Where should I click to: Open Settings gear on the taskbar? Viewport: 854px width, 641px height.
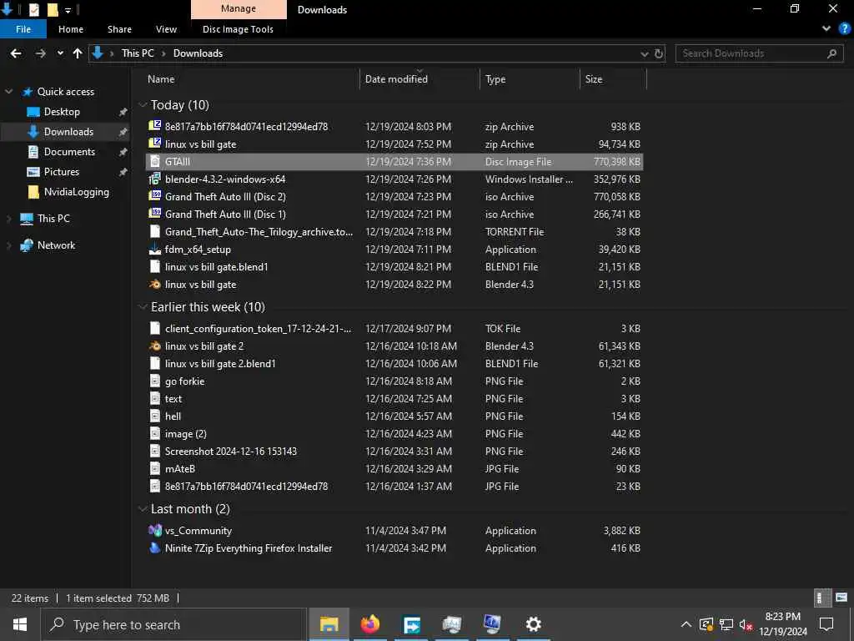click(533, 624)
